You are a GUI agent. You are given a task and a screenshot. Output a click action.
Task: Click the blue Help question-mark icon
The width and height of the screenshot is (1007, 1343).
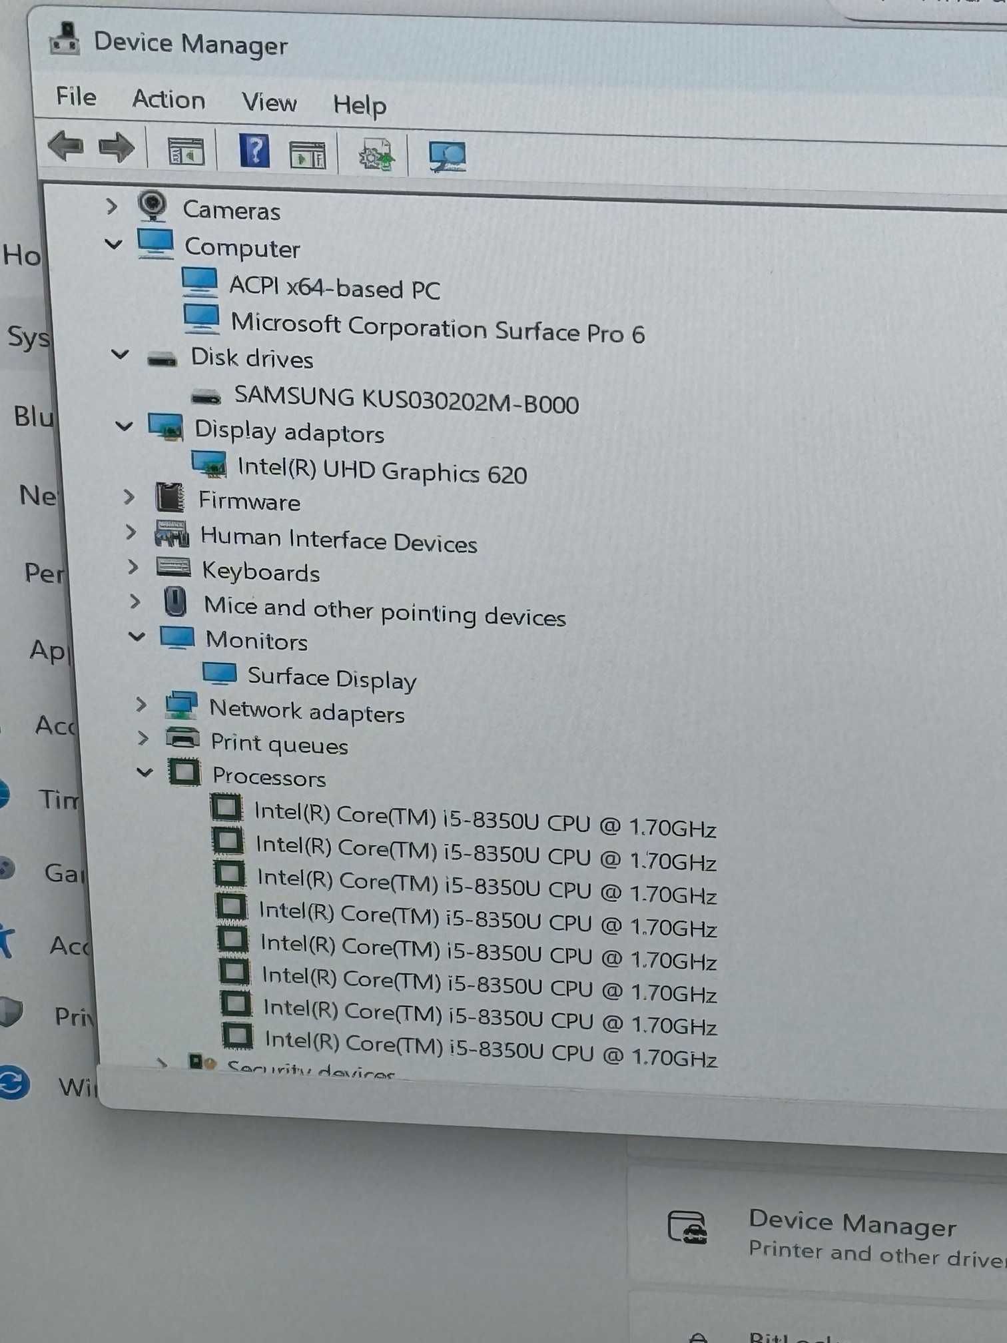(254, 151)
